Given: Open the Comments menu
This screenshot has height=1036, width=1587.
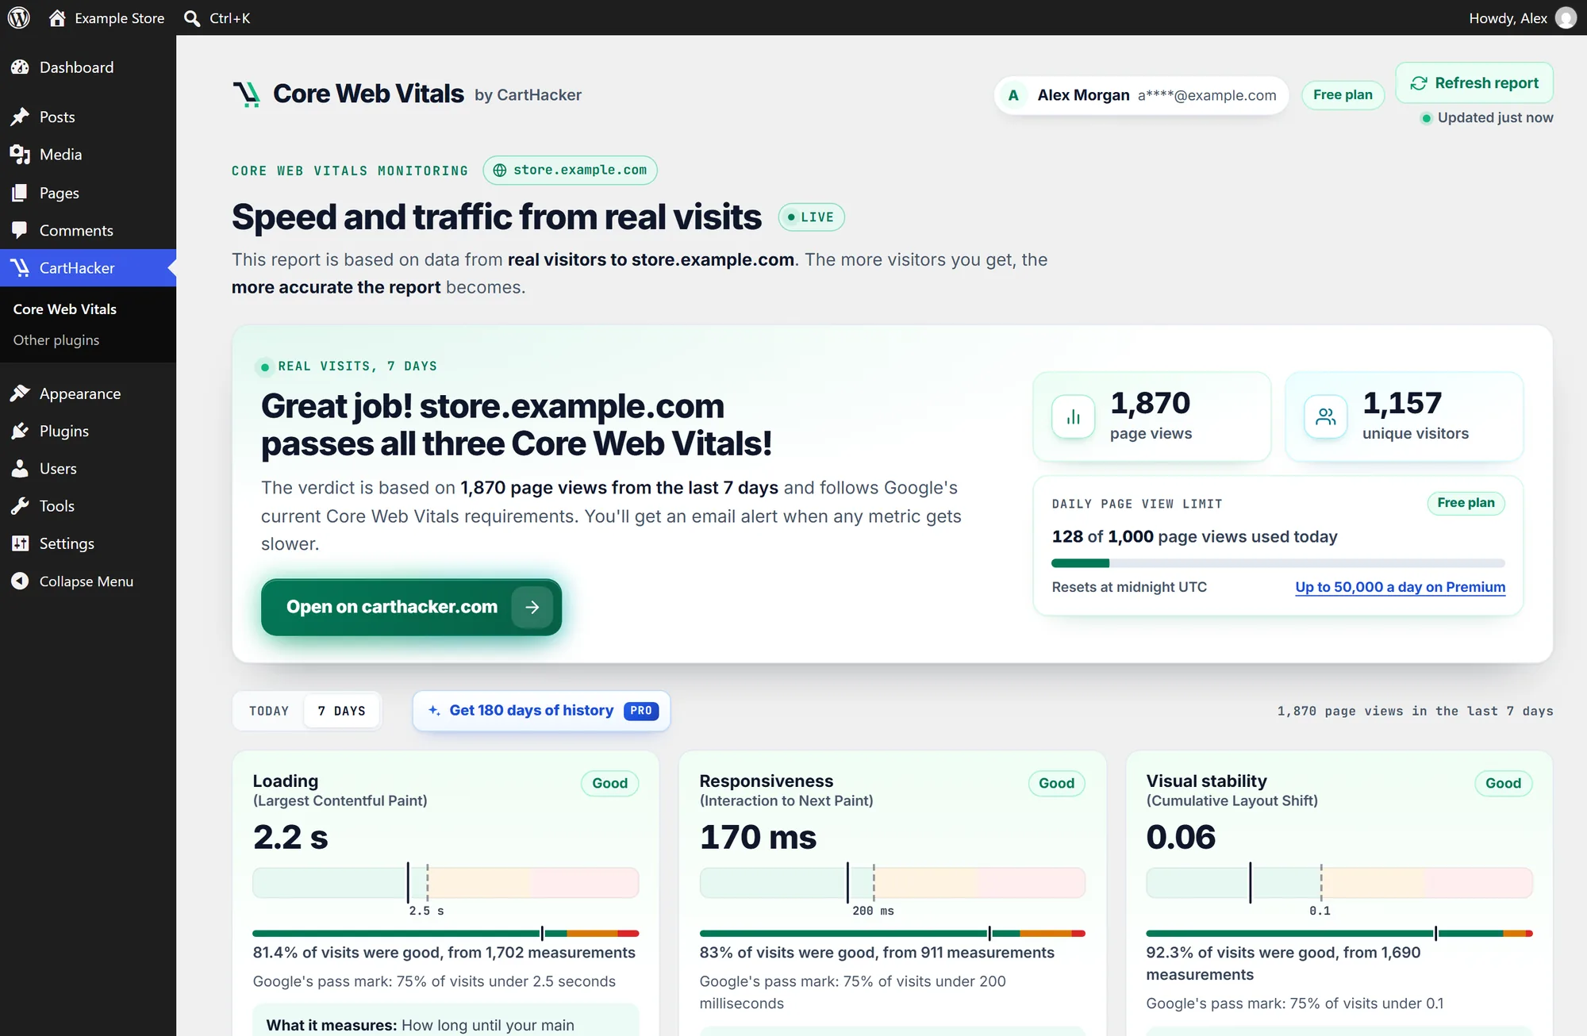Looking at the screenshot, I should (x=88, y=230).
